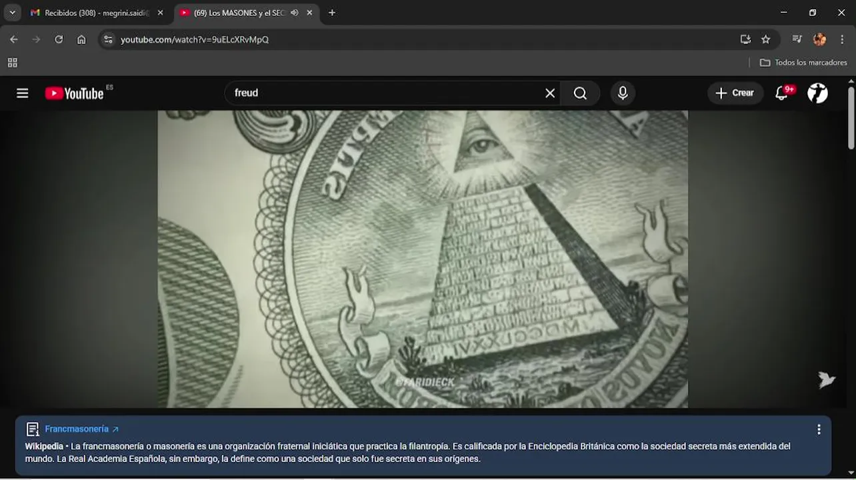Start voice search with microphone
Viewport: 856px width, 480px height.
coord(623,93)
